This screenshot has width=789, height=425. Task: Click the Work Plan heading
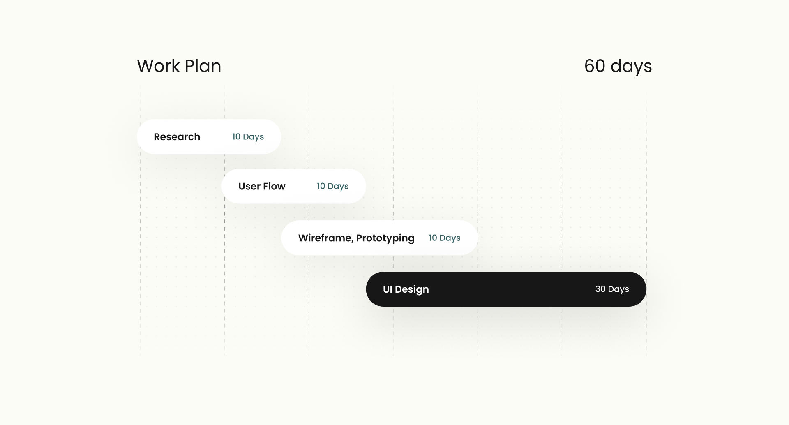tap(179, 66)
